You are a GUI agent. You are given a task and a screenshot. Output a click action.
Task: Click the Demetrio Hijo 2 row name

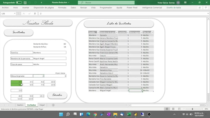pyautogui.click(x=107, y=73)
